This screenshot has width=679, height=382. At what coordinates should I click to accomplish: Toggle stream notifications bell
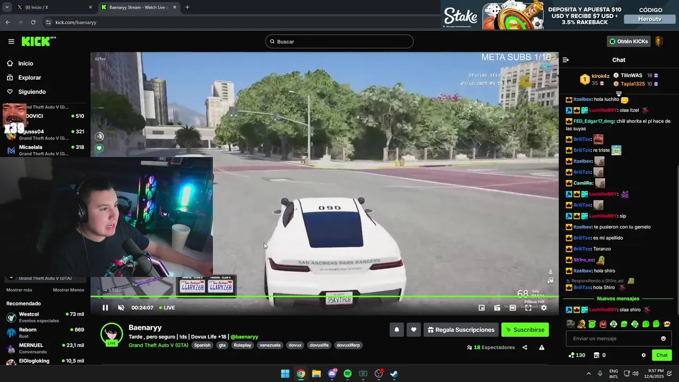(396, 329)
